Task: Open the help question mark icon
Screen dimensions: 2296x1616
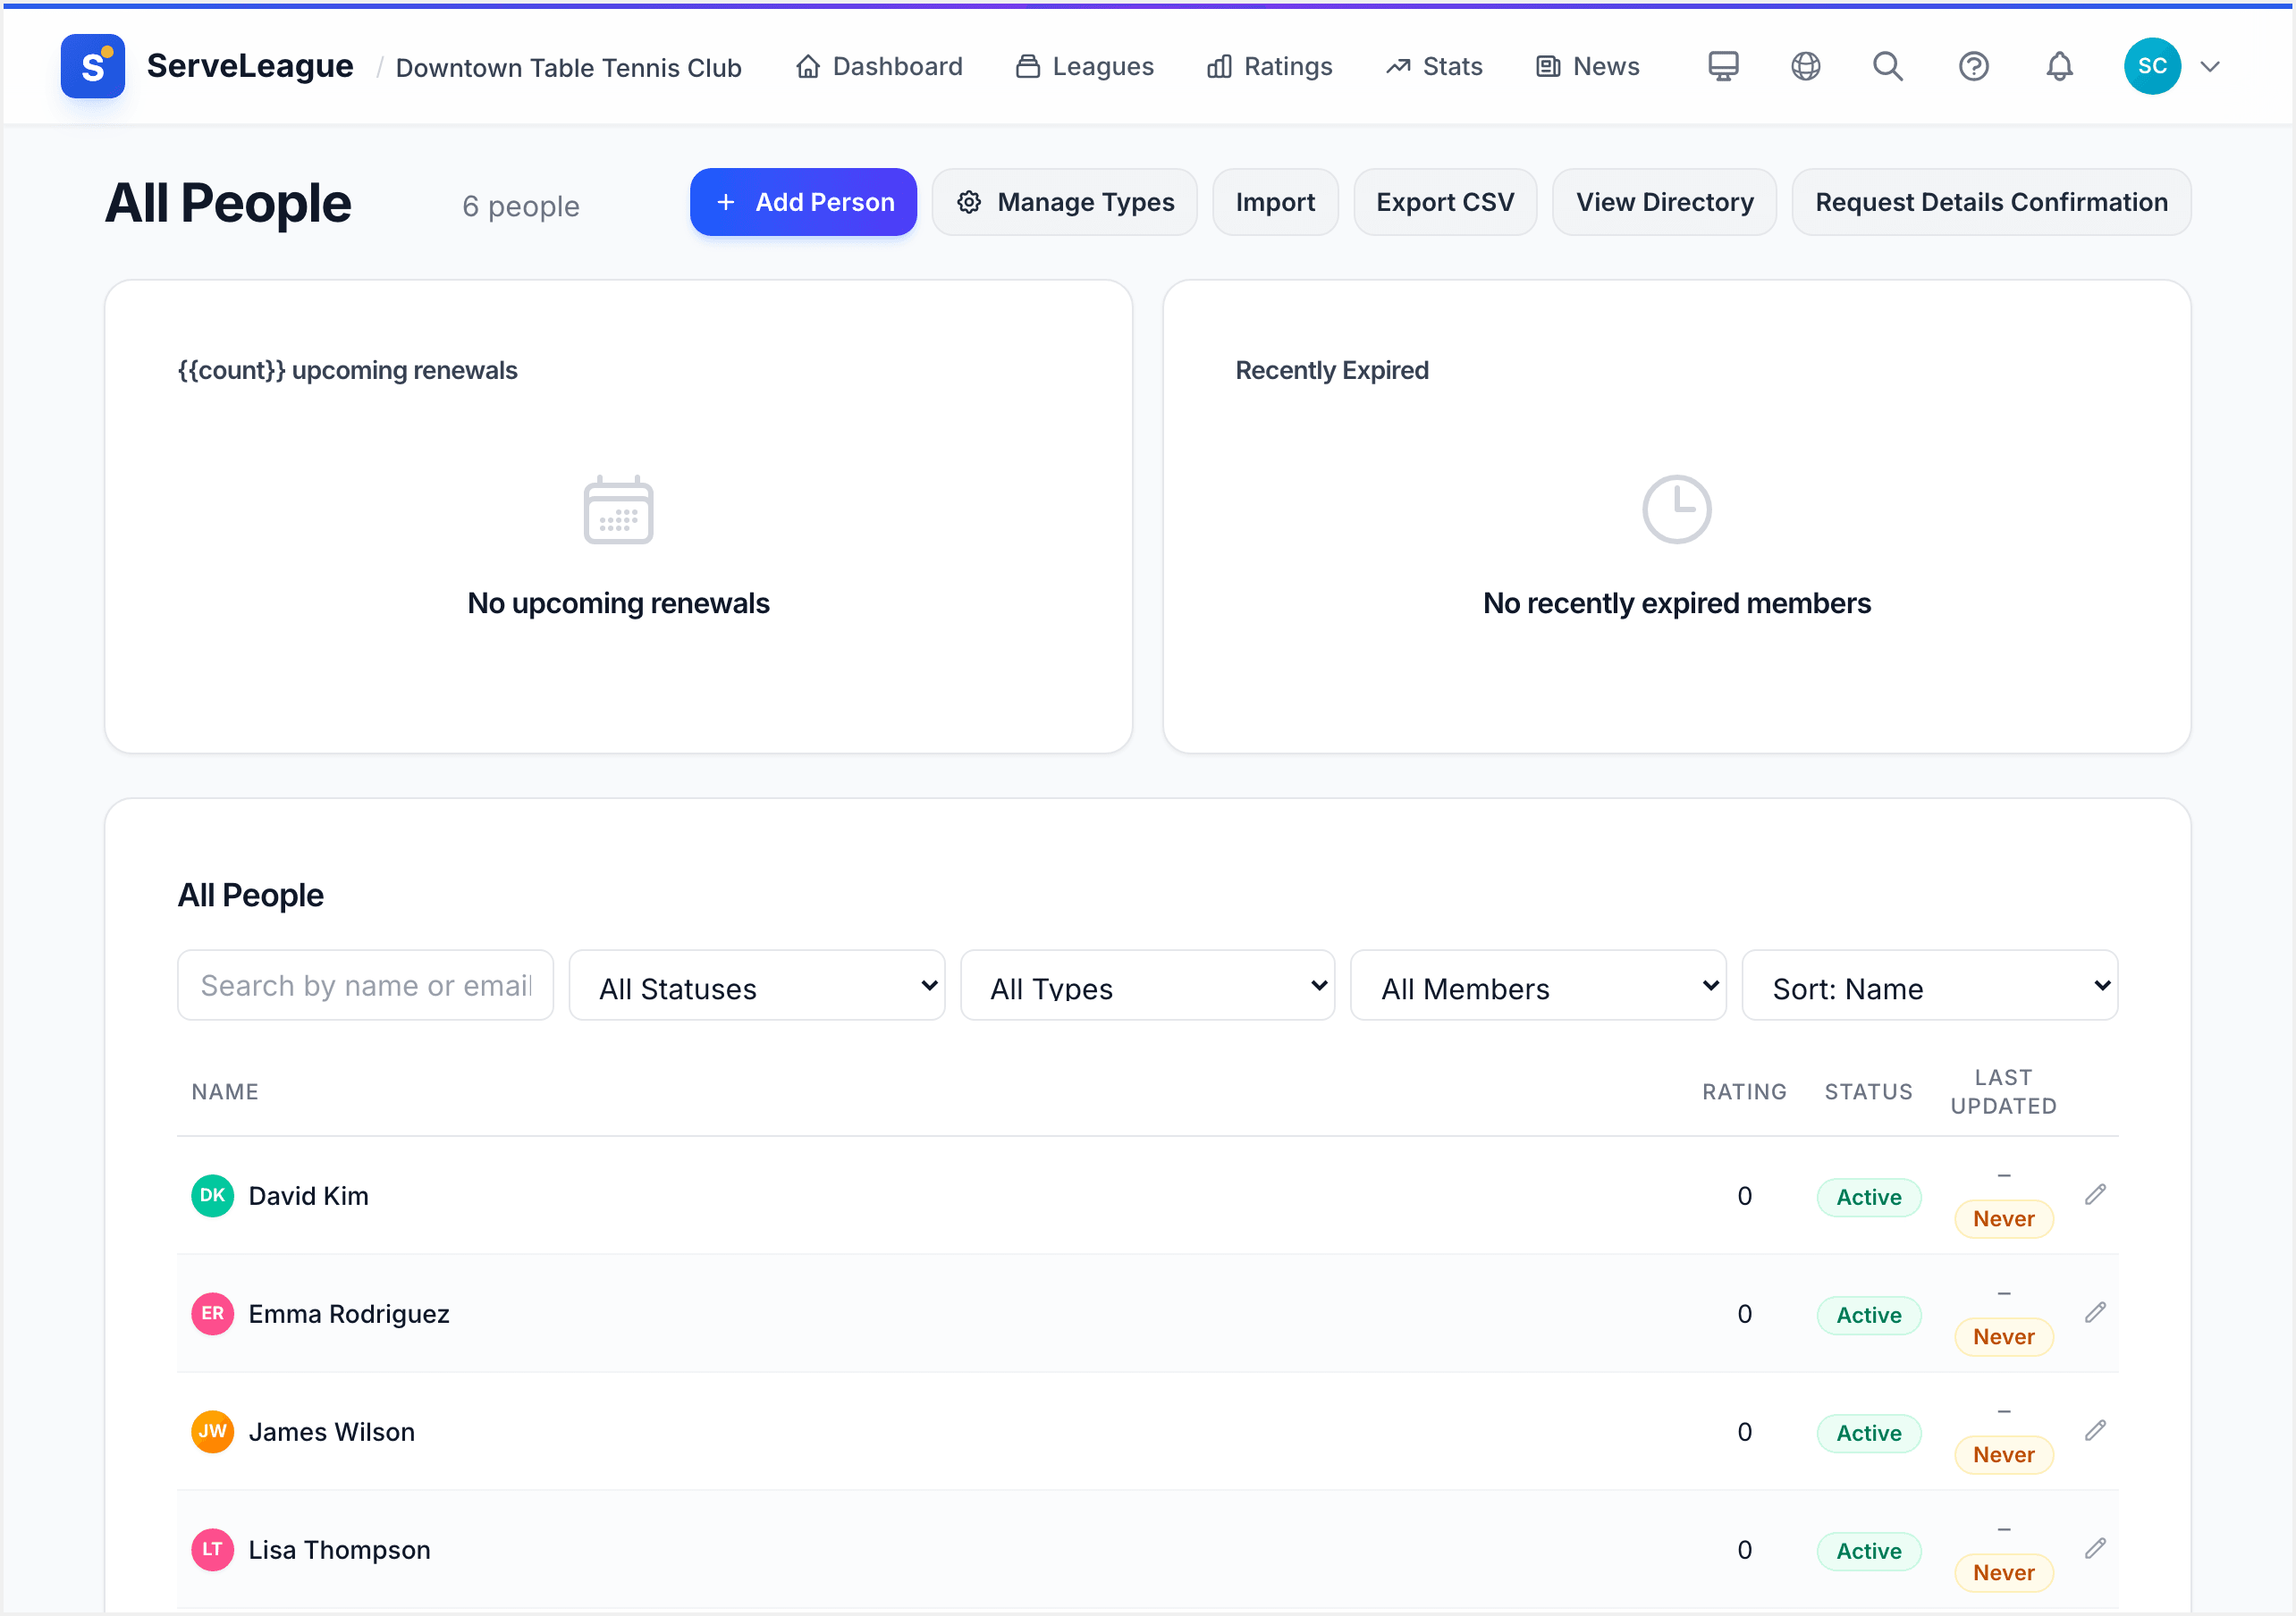Action: 1973,66
